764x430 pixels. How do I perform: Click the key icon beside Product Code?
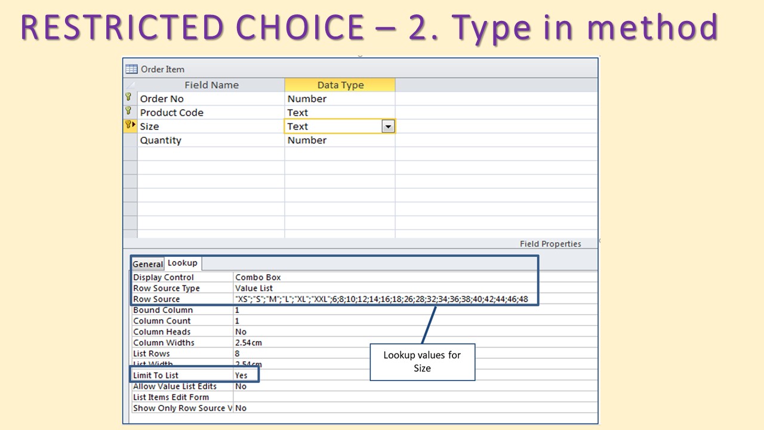(128, 112)
